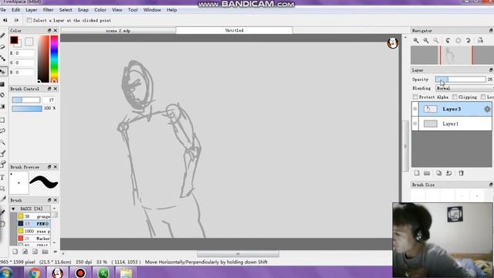
Task: Open Layer3 settings gear
Action: [x=487, y=109]
